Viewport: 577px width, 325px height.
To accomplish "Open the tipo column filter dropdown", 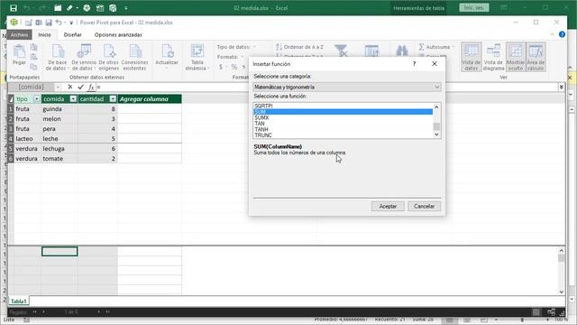I will tap(36, 98).
